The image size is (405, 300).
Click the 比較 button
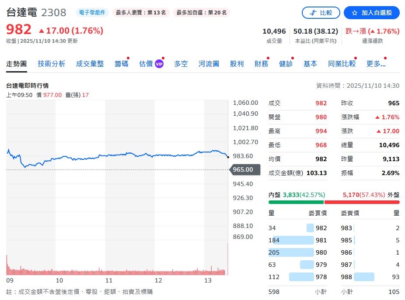(x=321, y=12)
